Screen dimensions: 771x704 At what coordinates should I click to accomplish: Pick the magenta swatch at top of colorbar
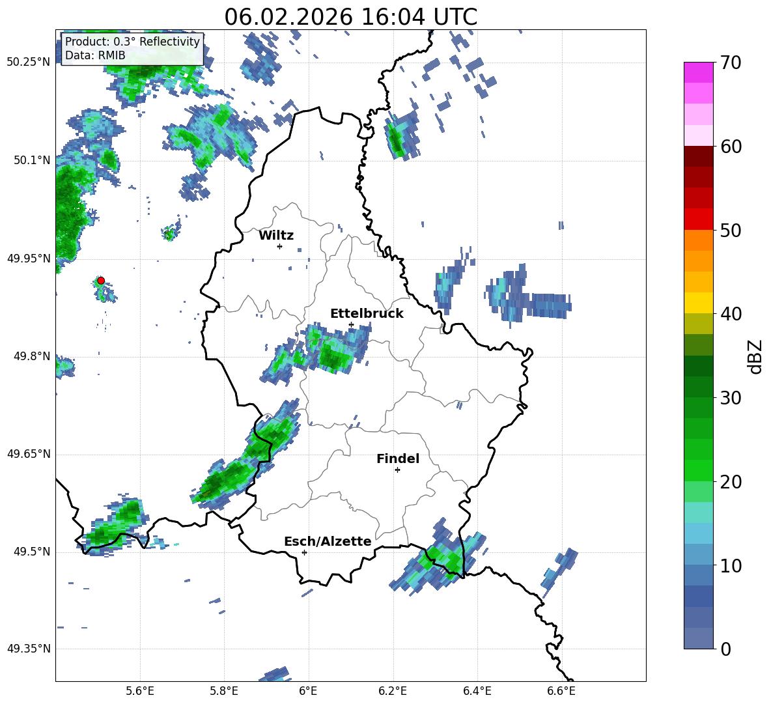698,73
